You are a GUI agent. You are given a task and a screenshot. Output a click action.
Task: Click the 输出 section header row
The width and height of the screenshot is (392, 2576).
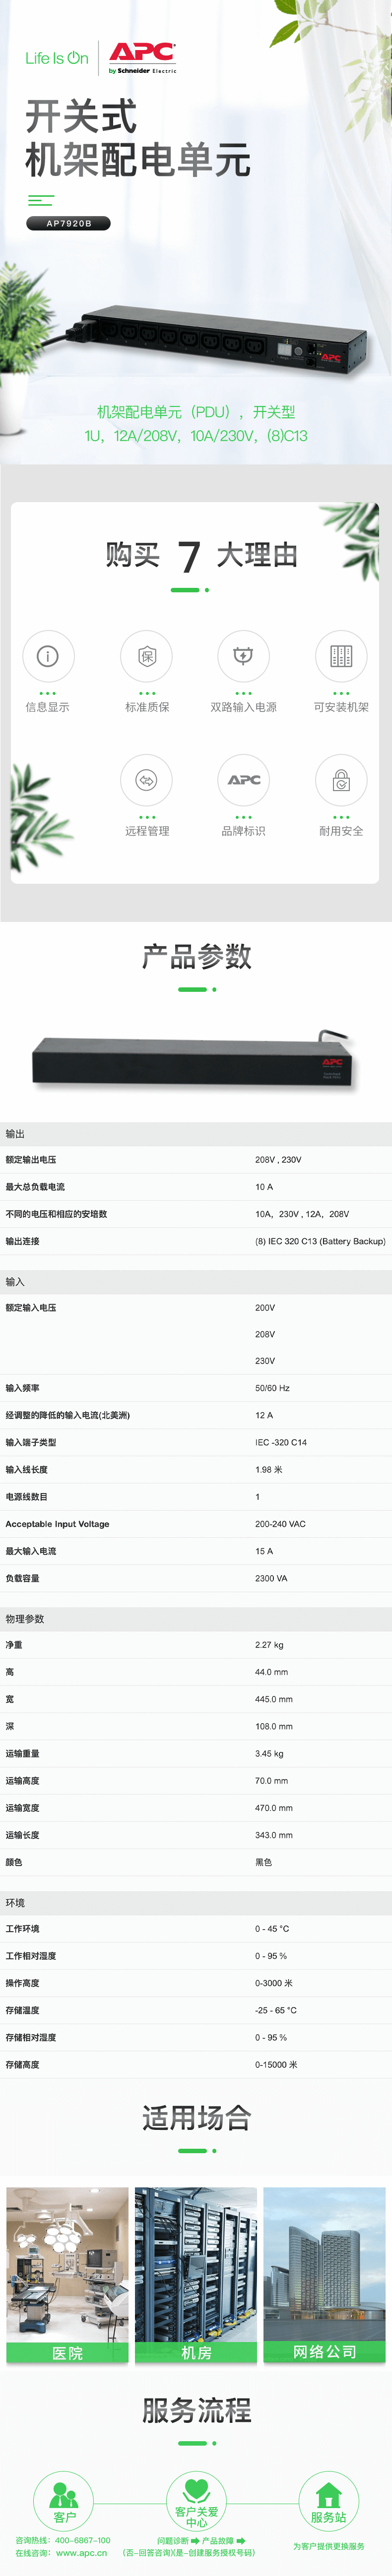click(x=196, y=1134)
